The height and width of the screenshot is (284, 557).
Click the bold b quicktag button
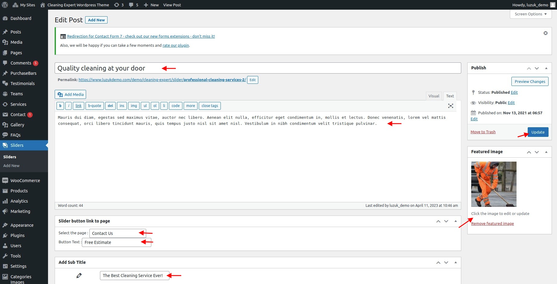(x=60, y=106)
